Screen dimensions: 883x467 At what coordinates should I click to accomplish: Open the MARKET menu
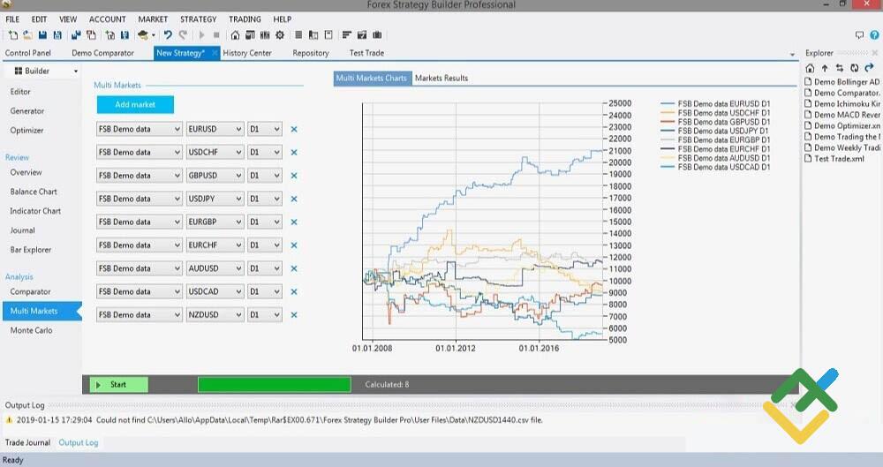pyautogui.click(x=153, y=19)
